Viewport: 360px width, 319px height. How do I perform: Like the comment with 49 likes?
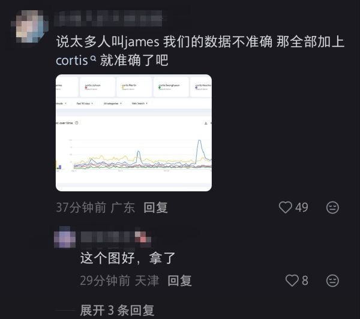click(x=286, y=207)
